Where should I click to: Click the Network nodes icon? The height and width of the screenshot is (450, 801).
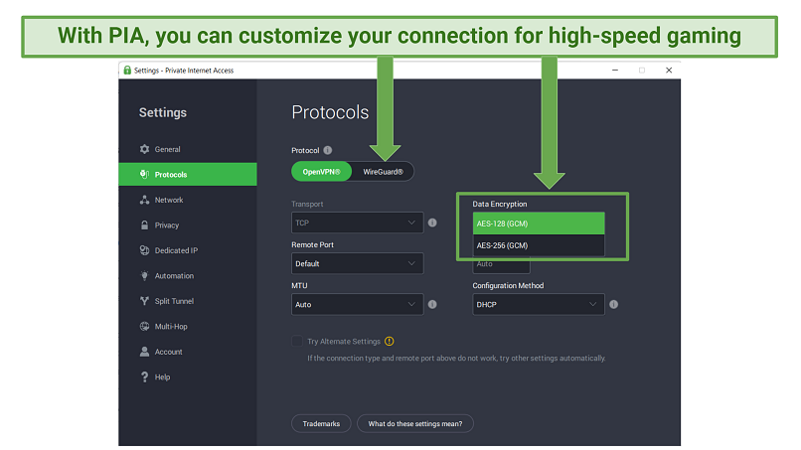pyautogui.click(x=144, y=200)
